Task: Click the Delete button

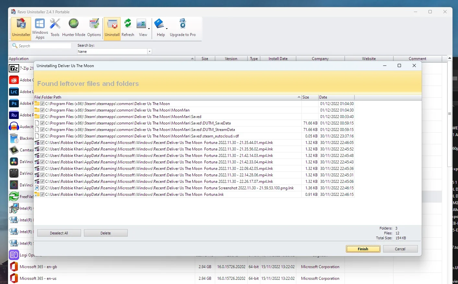Action: tap(106, 233)
